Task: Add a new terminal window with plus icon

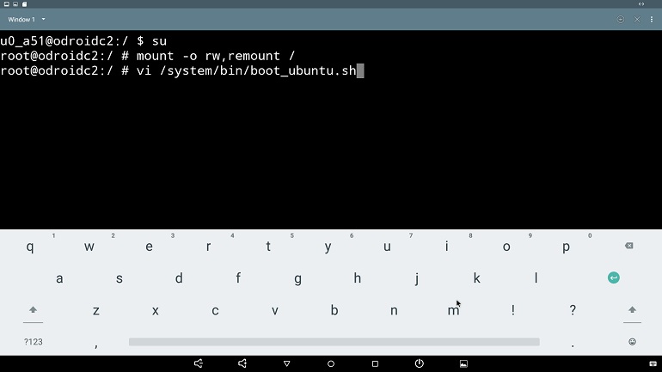Action: pos(620,20)
